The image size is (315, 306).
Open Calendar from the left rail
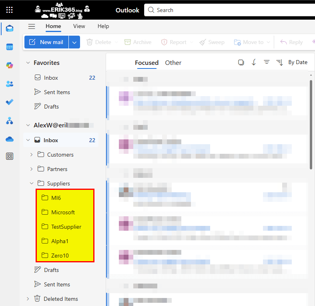10,47
